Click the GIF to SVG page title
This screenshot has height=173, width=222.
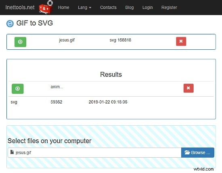click(x=35, y=23)
